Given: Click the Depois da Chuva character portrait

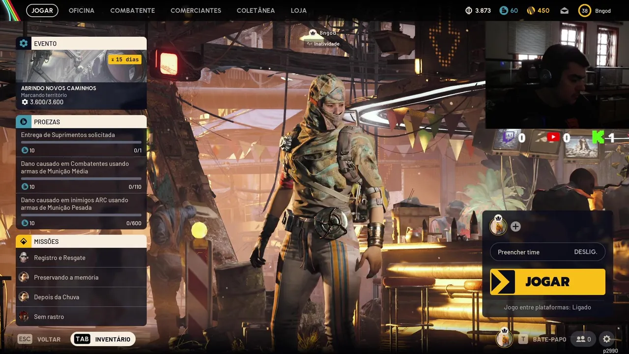Looking at the screenshot, I should coord(24,297).
